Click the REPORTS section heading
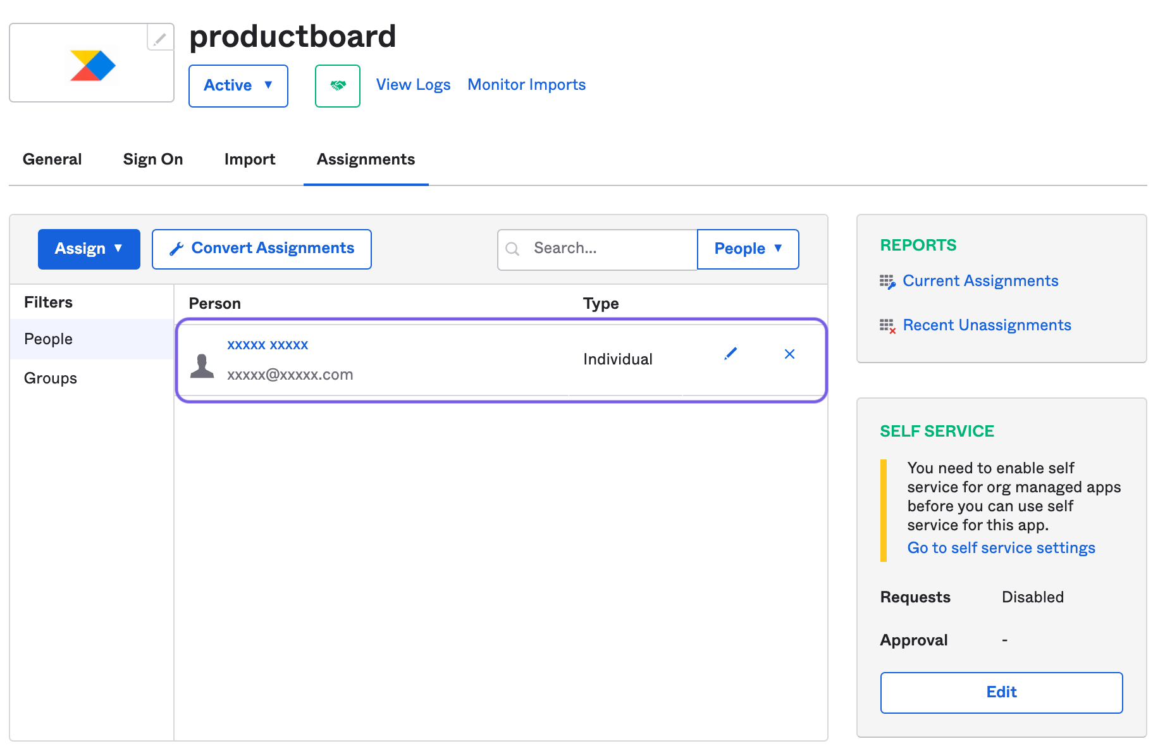 pyautogui.click(x=918, y=246)
